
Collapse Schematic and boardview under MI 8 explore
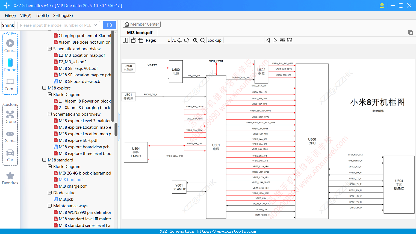click(x=50, y=114)
